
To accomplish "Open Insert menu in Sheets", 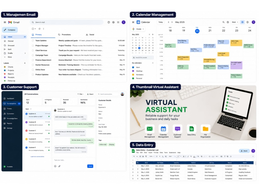I will pyautogui.click(x=150, y=153).
